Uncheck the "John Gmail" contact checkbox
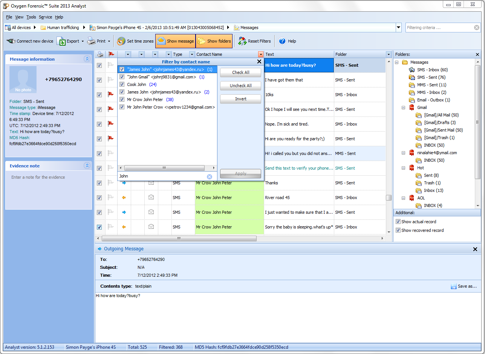This screenshot has width=485, height=354. tap(122, 77)
